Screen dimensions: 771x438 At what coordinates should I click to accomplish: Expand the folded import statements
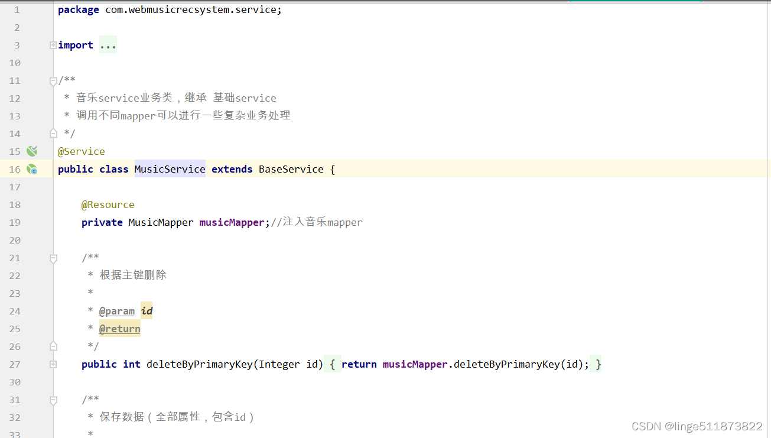coord(53,45)
